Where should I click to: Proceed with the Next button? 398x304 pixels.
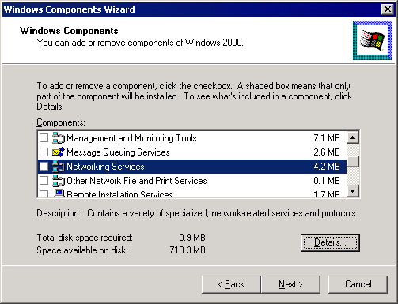[x=290, y=284]
